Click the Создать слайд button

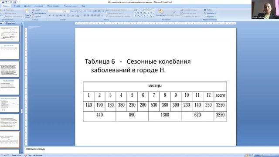pyautogui.click(x=27, y=14)
